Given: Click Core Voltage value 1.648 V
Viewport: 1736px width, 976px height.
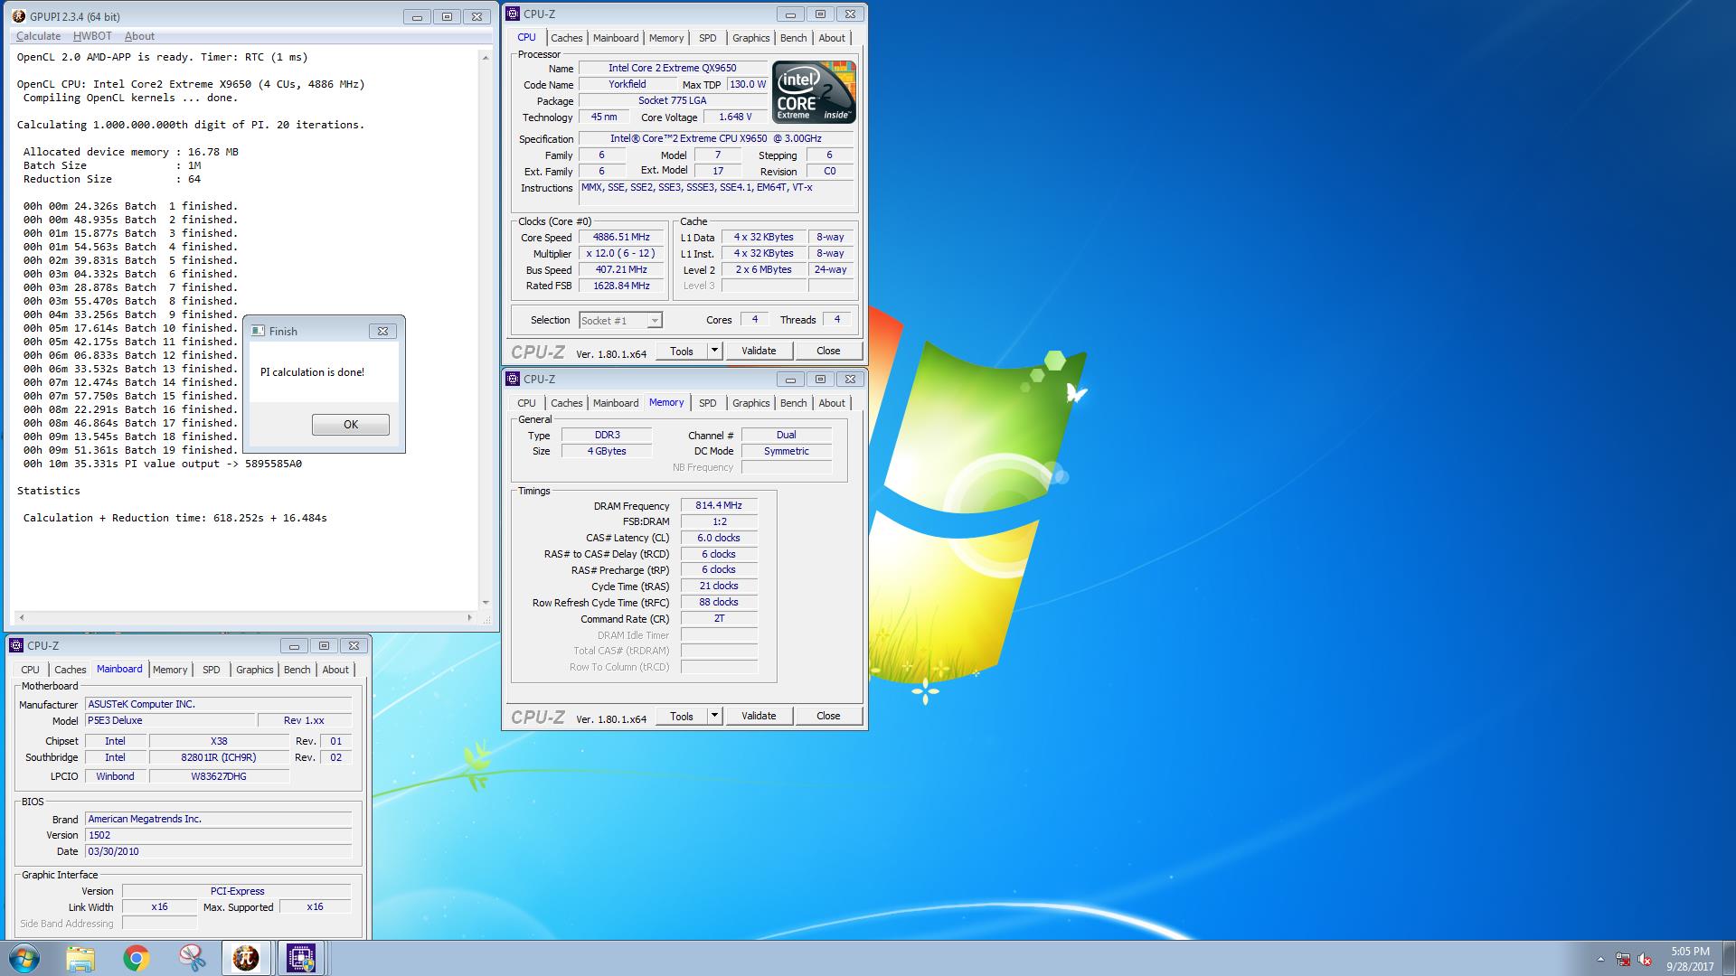Looking at the screenshot, I should [735, 117].
